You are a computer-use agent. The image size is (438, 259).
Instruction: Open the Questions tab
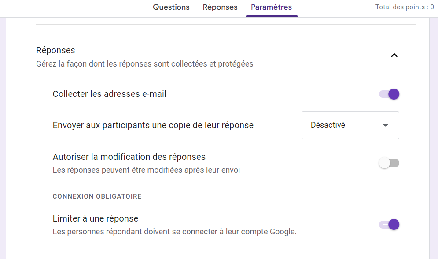[171, 7]
